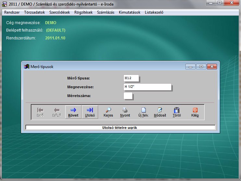The width and height of the screenshot is (241, 181).
Task: Click the disabled first record arrow
Action: click(x=40, y=112)
